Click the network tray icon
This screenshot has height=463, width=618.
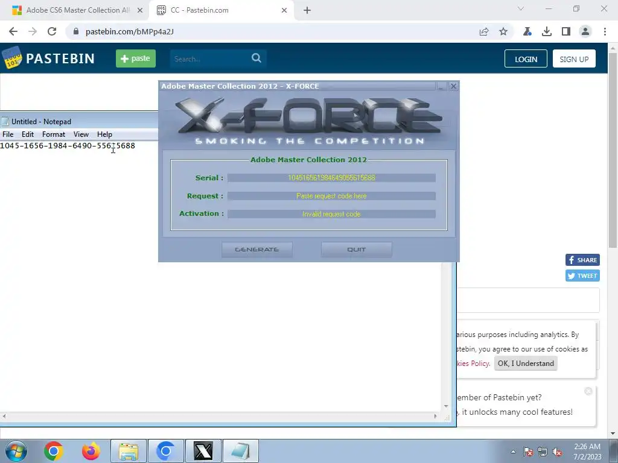coord(543,452)
